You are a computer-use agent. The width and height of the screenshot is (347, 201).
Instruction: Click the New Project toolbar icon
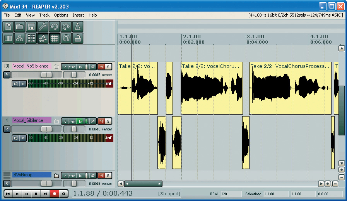click(x=8, y=27)
